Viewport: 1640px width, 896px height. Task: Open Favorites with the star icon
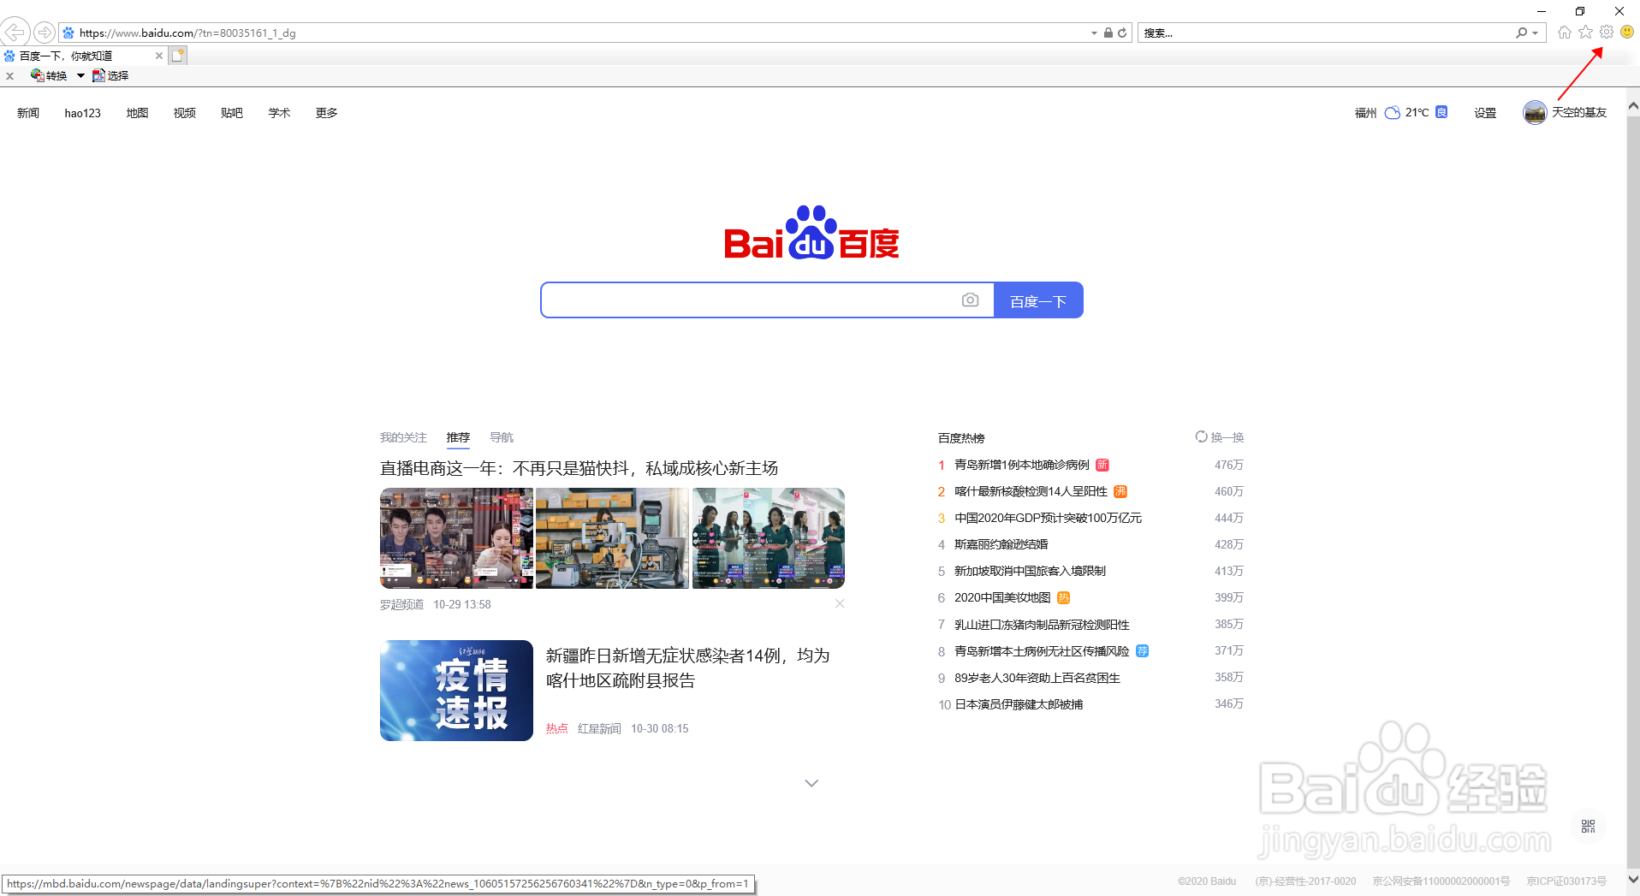tap(1586, 32)
